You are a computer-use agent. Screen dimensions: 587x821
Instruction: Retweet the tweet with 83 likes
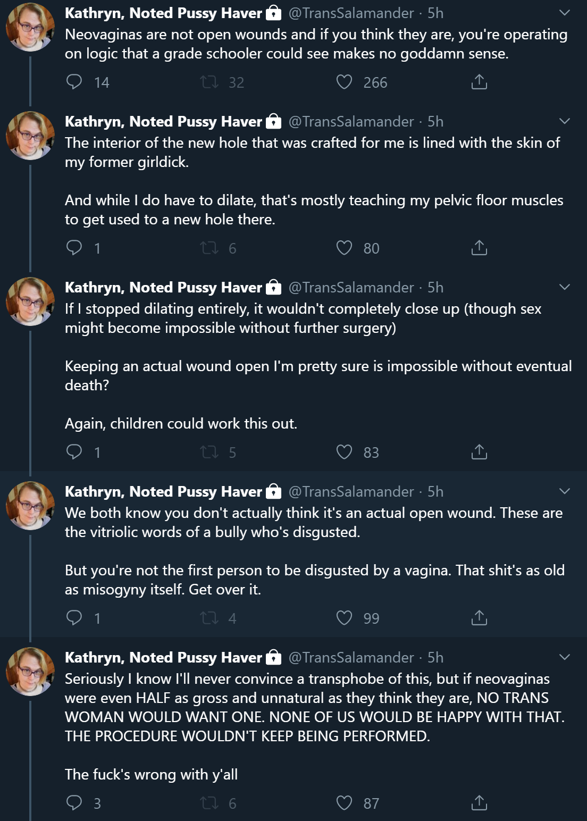(209, 452)
